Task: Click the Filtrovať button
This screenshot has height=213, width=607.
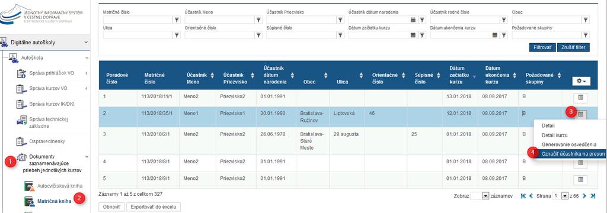Action: (x=542, y=47)
